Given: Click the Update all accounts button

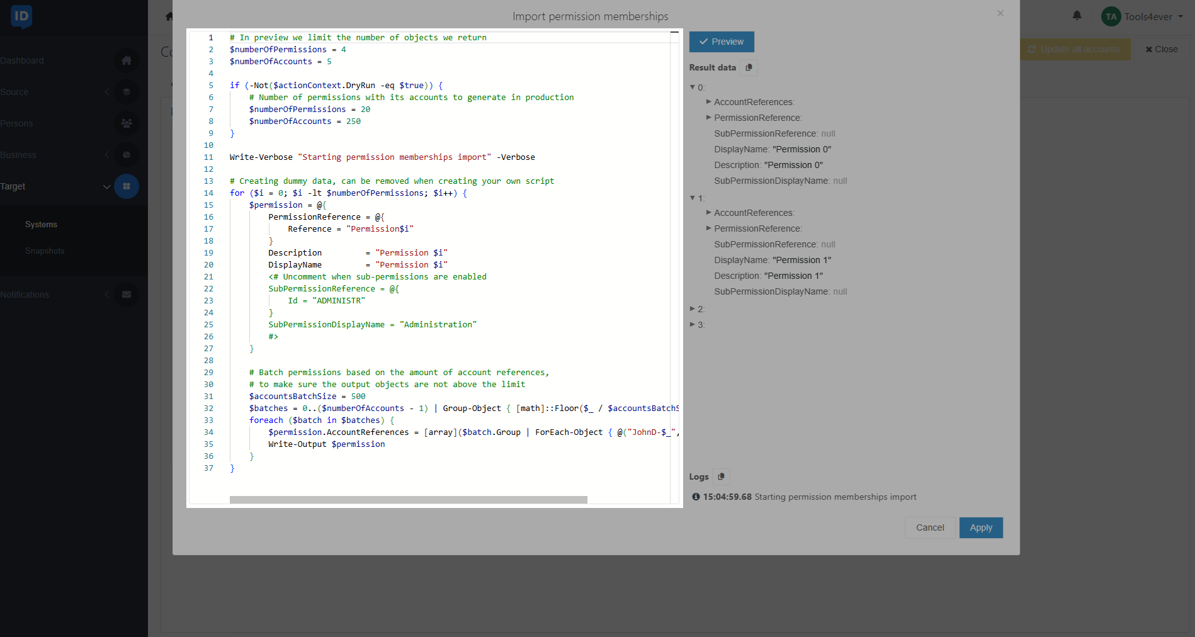Looking at the screenshot, I should 1075,49.
